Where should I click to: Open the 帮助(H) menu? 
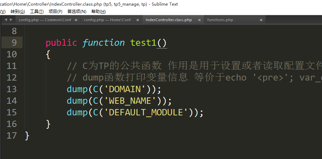(x=98, y=12)
